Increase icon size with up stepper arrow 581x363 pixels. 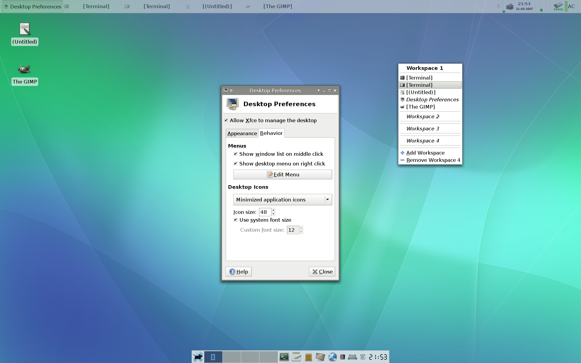coord(273,210)
